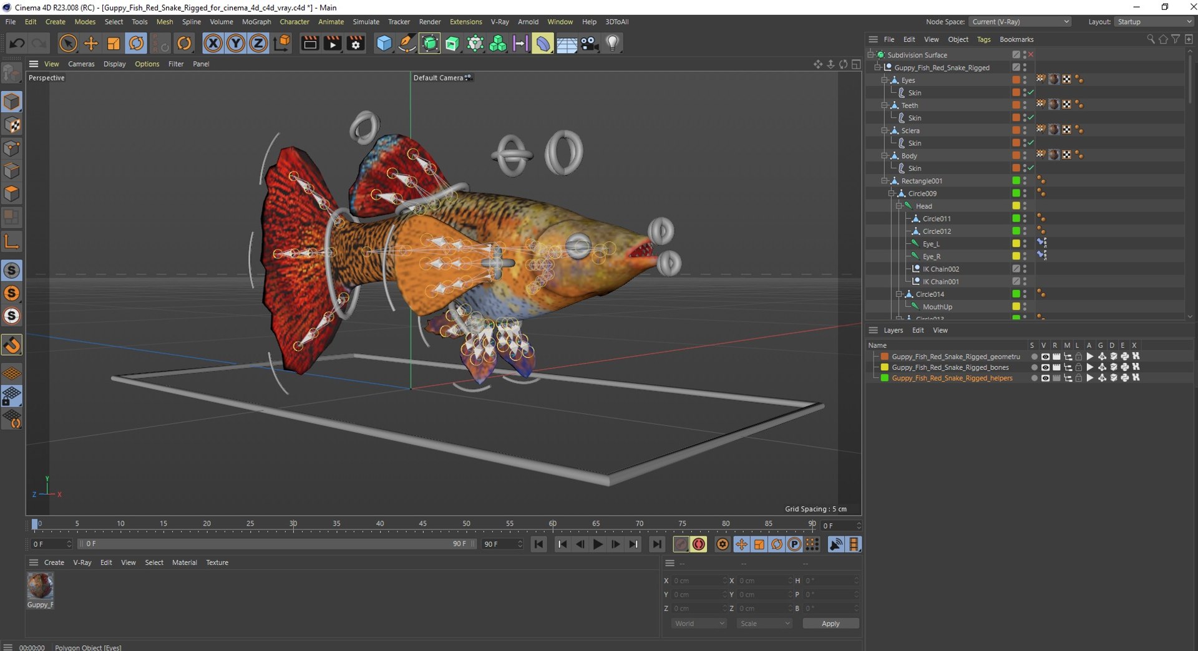
Task: Toggle Z-axis lock button
Action: [x=258, y=43]
